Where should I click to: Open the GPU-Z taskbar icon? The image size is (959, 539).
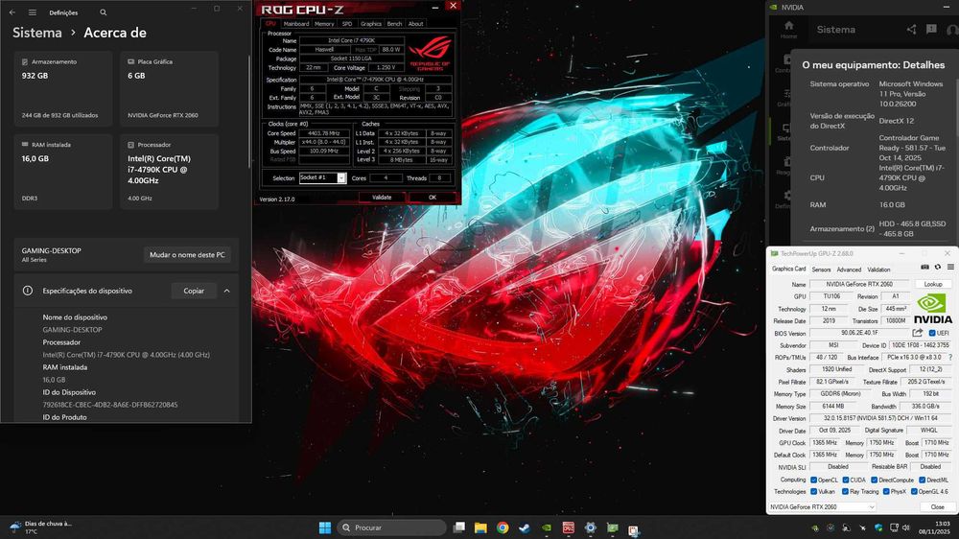612,527
